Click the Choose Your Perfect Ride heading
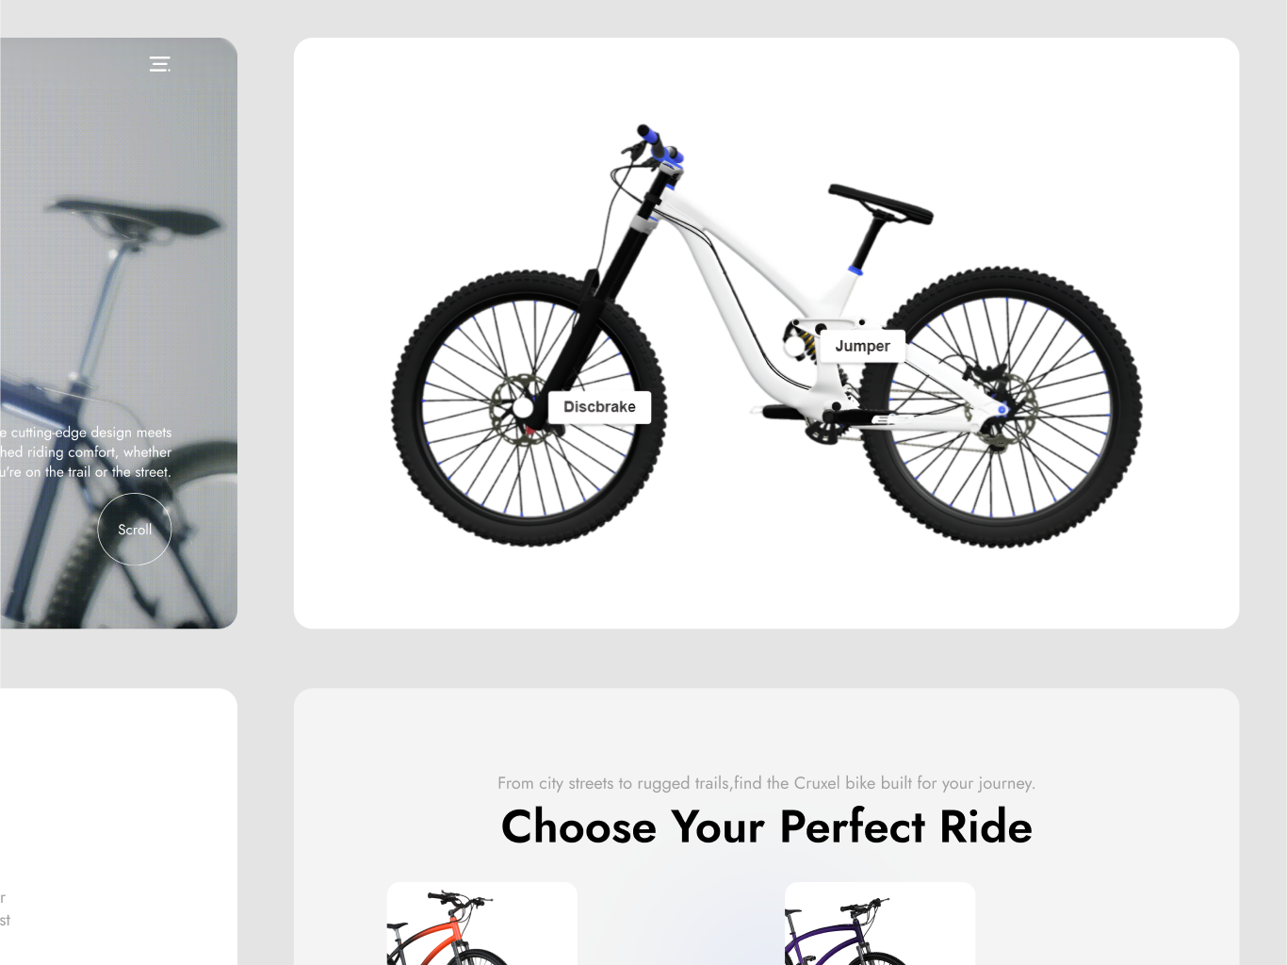The image size is (1287, 965). (766, 826)
